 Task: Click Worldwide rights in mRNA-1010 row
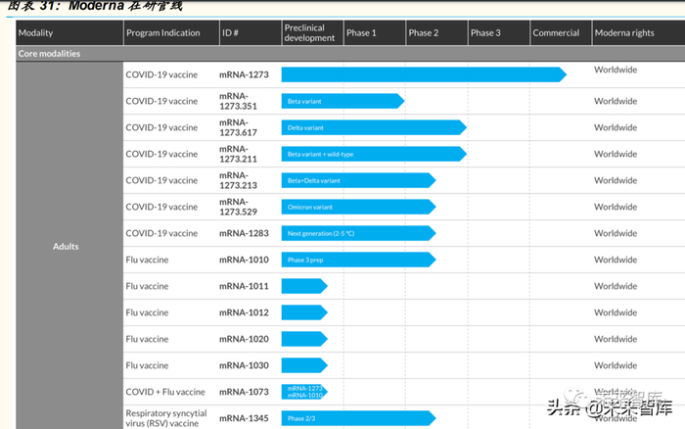(616, 260)
